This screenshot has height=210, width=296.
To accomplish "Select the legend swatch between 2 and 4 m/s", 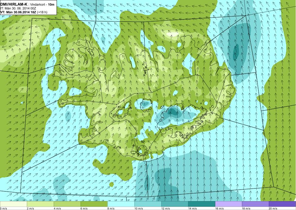I will pyautogui.click(x=40, y=204).
